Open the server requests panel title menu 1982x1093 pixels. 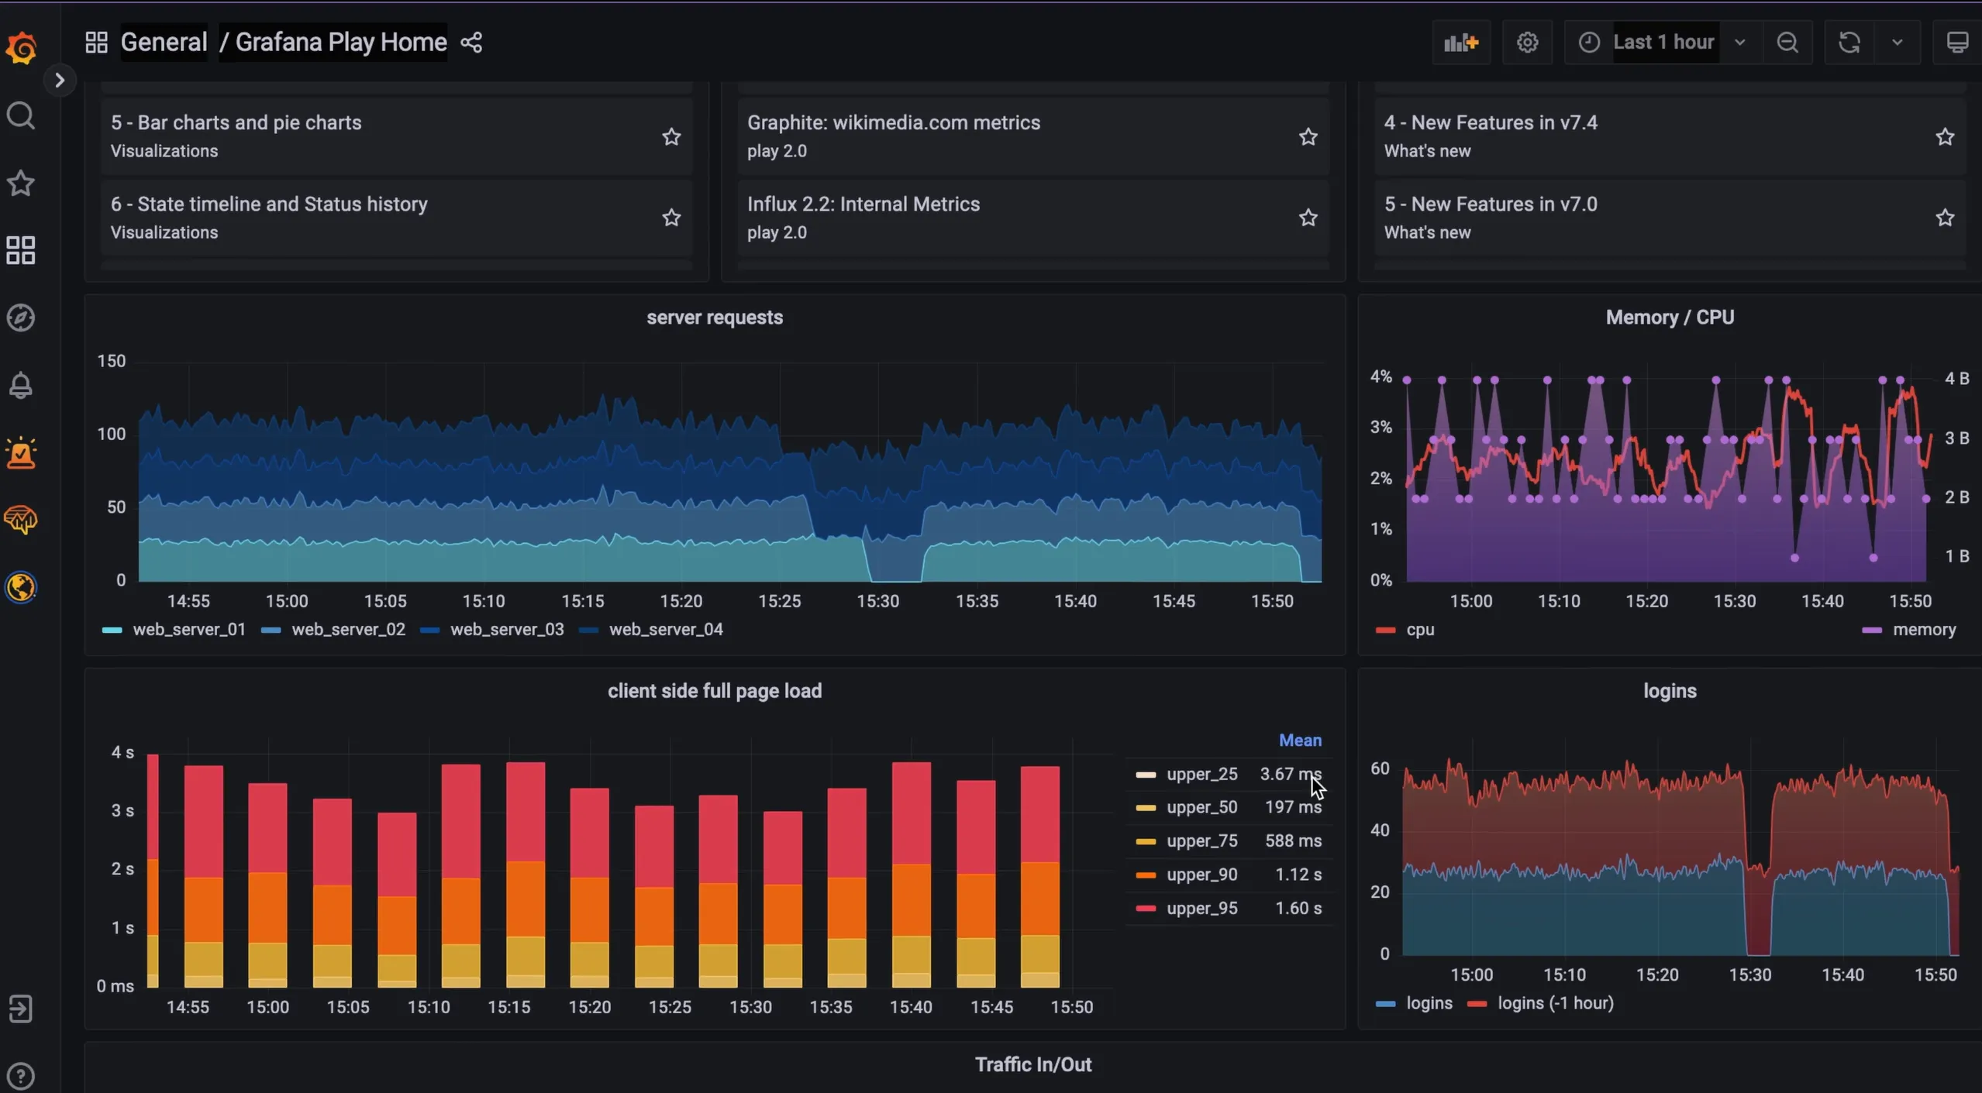click(714, 317)
